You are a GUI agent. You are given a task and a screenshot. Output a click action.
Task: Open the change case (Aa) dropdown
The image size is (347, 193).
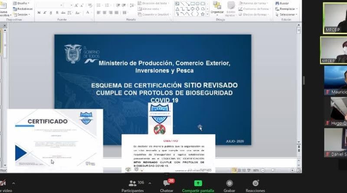78,13
